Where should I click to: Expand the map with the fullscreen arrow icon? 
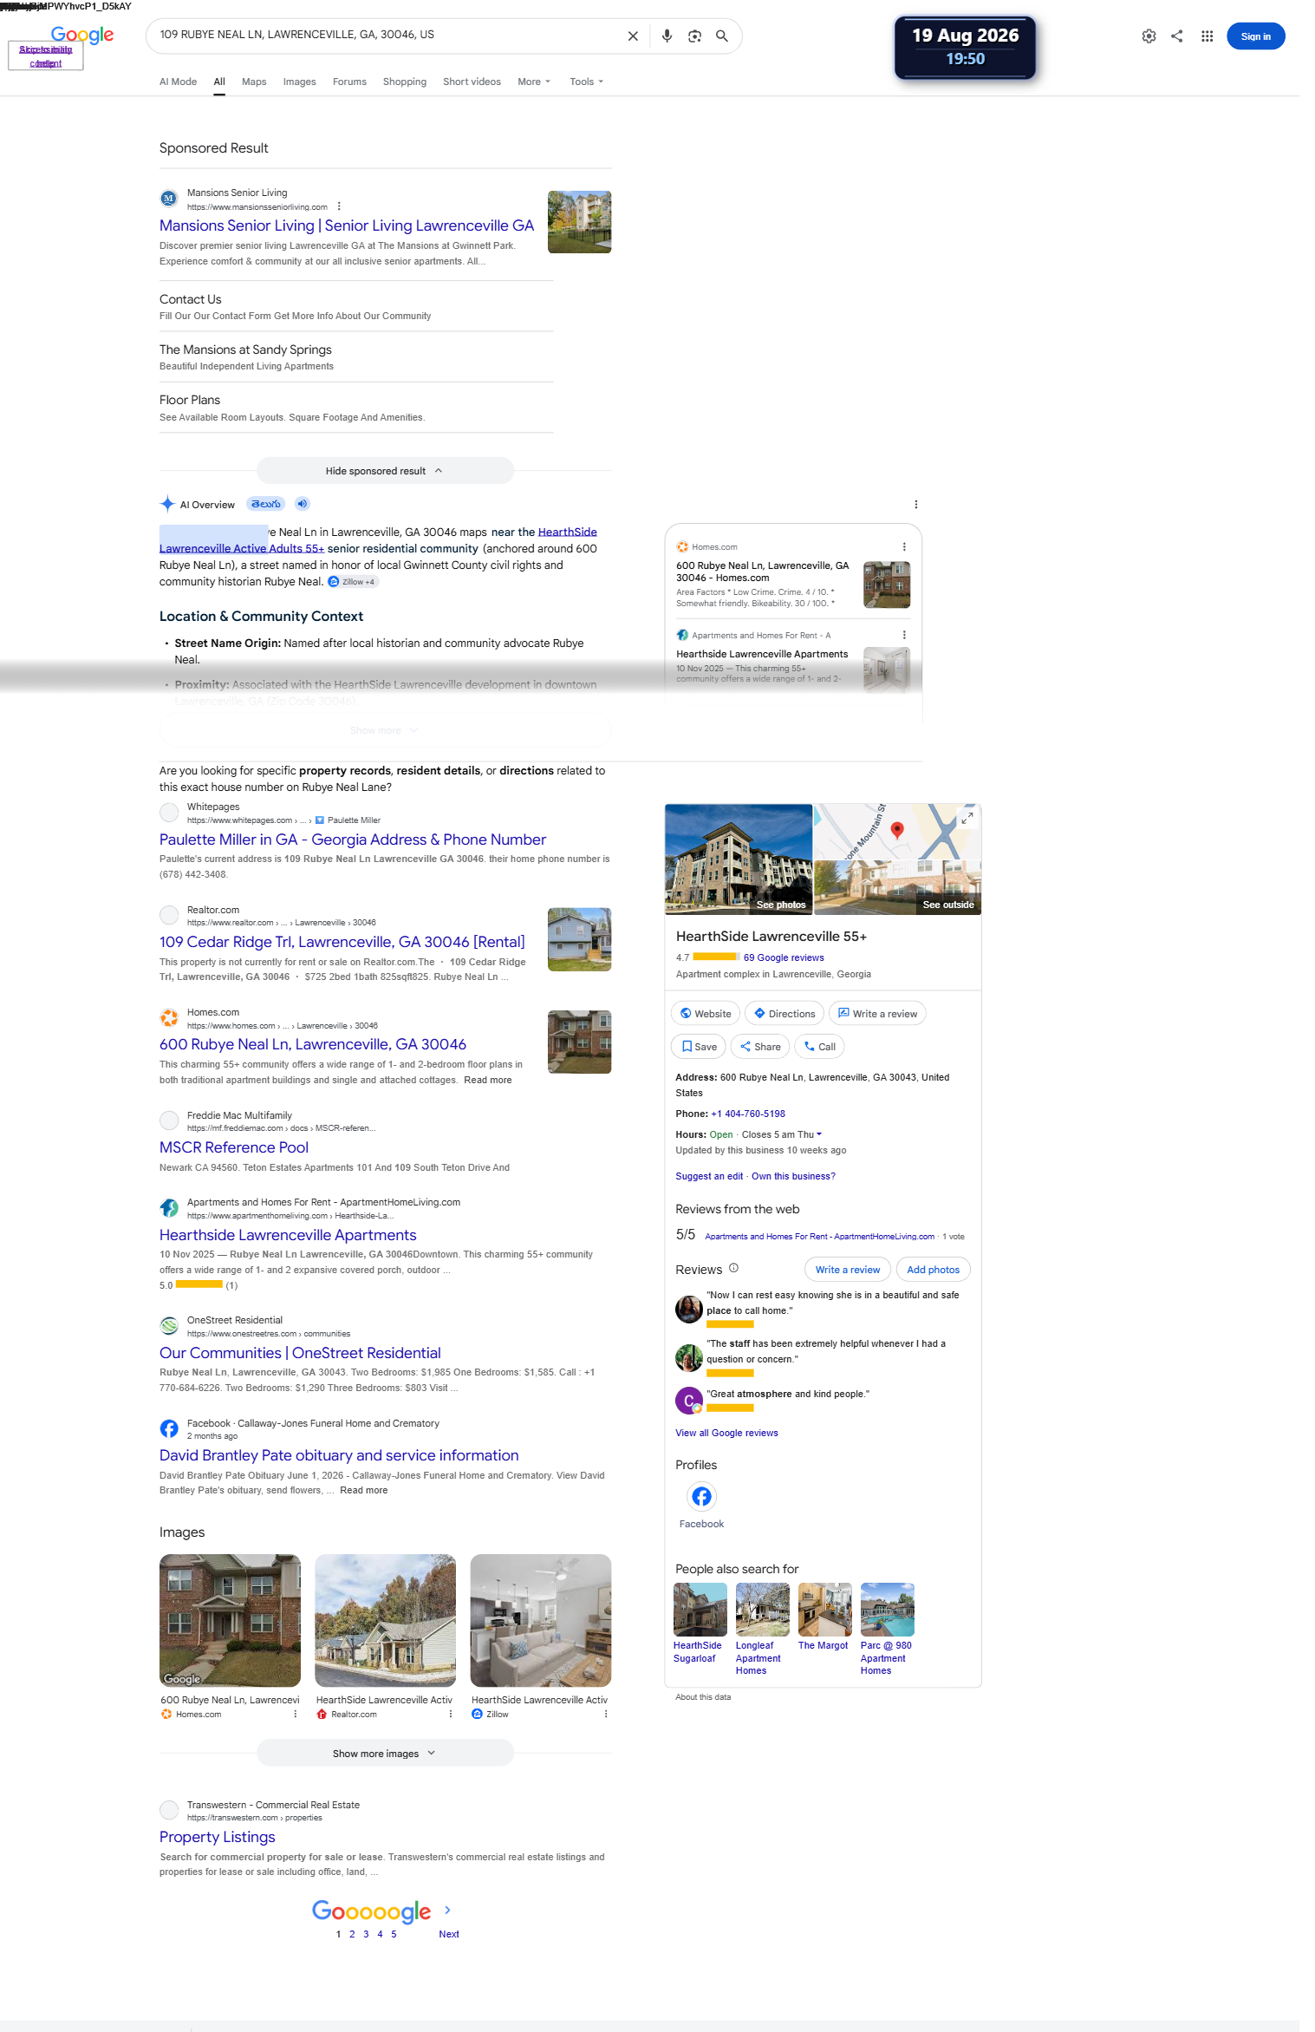(967, 818)
